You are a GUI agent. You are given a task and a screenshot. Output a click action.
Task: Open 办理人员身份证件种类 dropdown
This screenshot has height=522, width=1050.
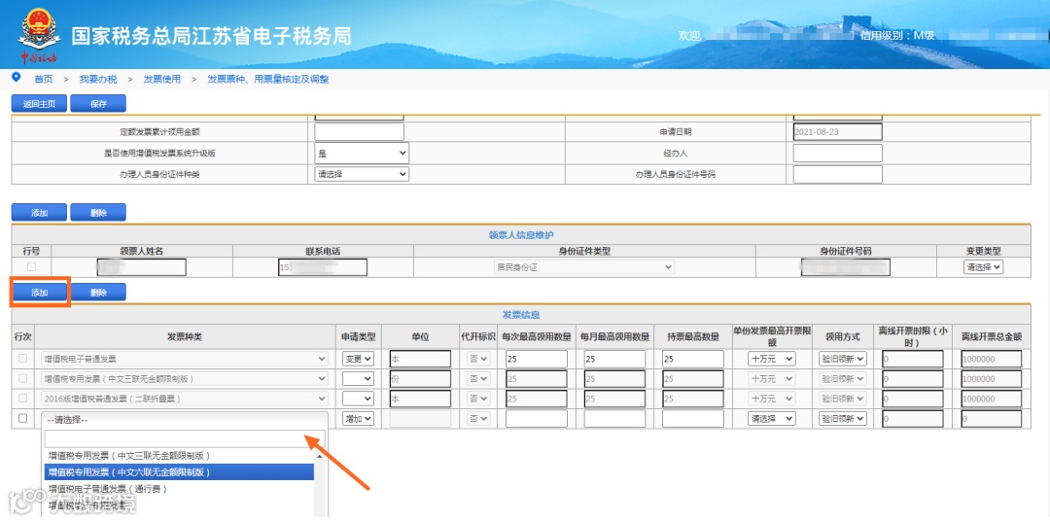tap(362, 174)
